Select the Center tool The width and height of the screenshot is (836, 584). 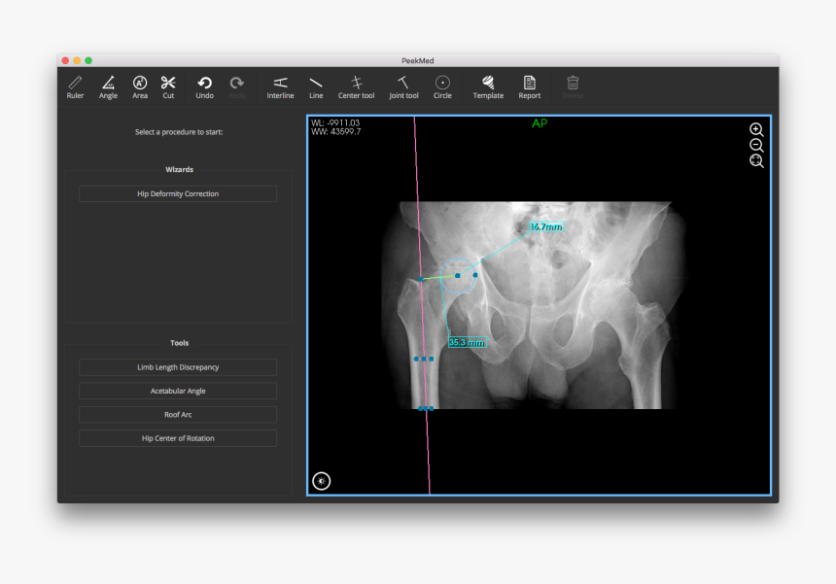[x=356, y=87]
